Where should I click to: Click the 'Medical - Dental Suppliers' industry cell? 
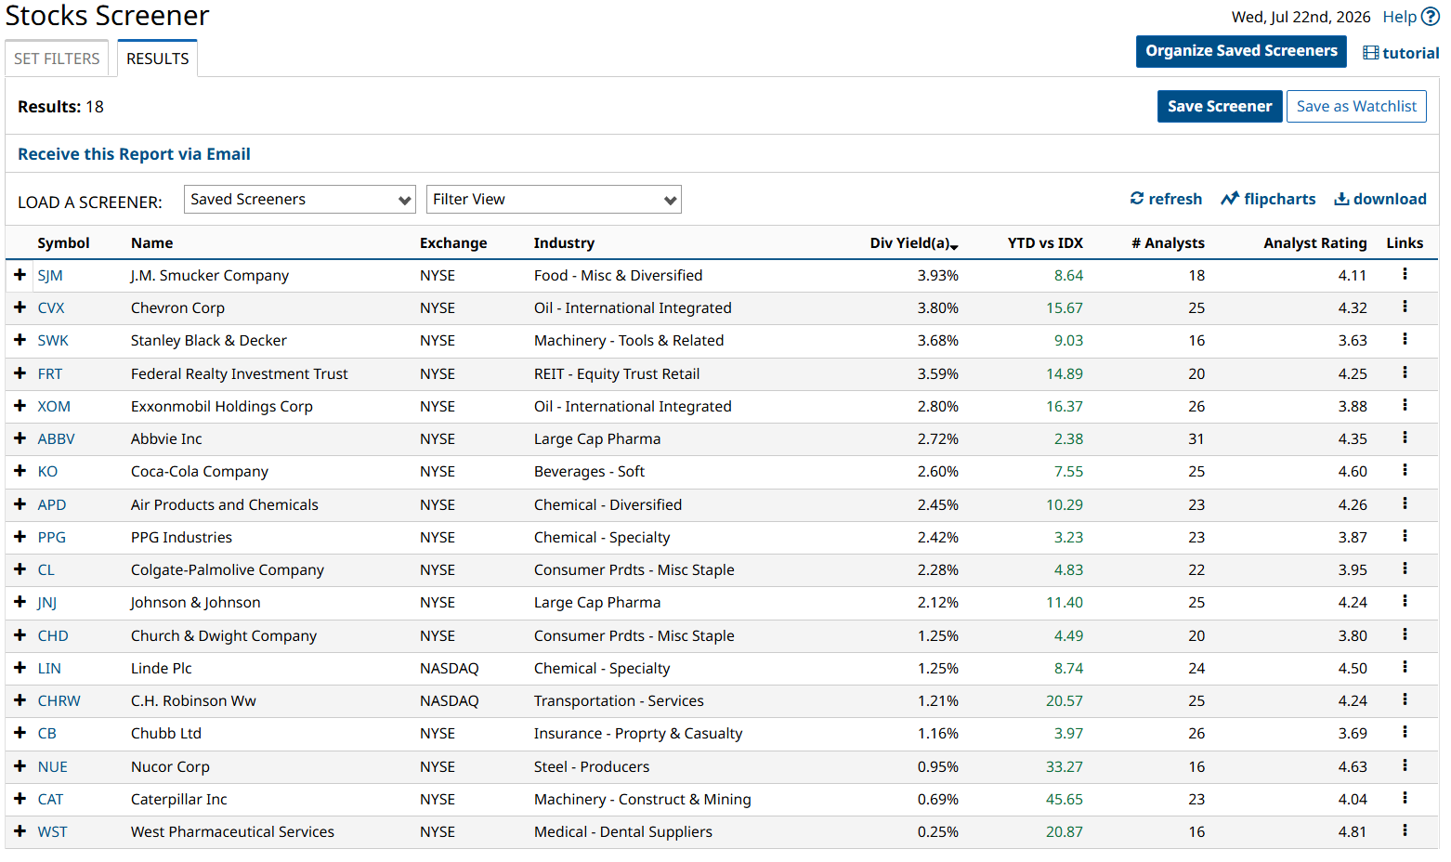623,832
